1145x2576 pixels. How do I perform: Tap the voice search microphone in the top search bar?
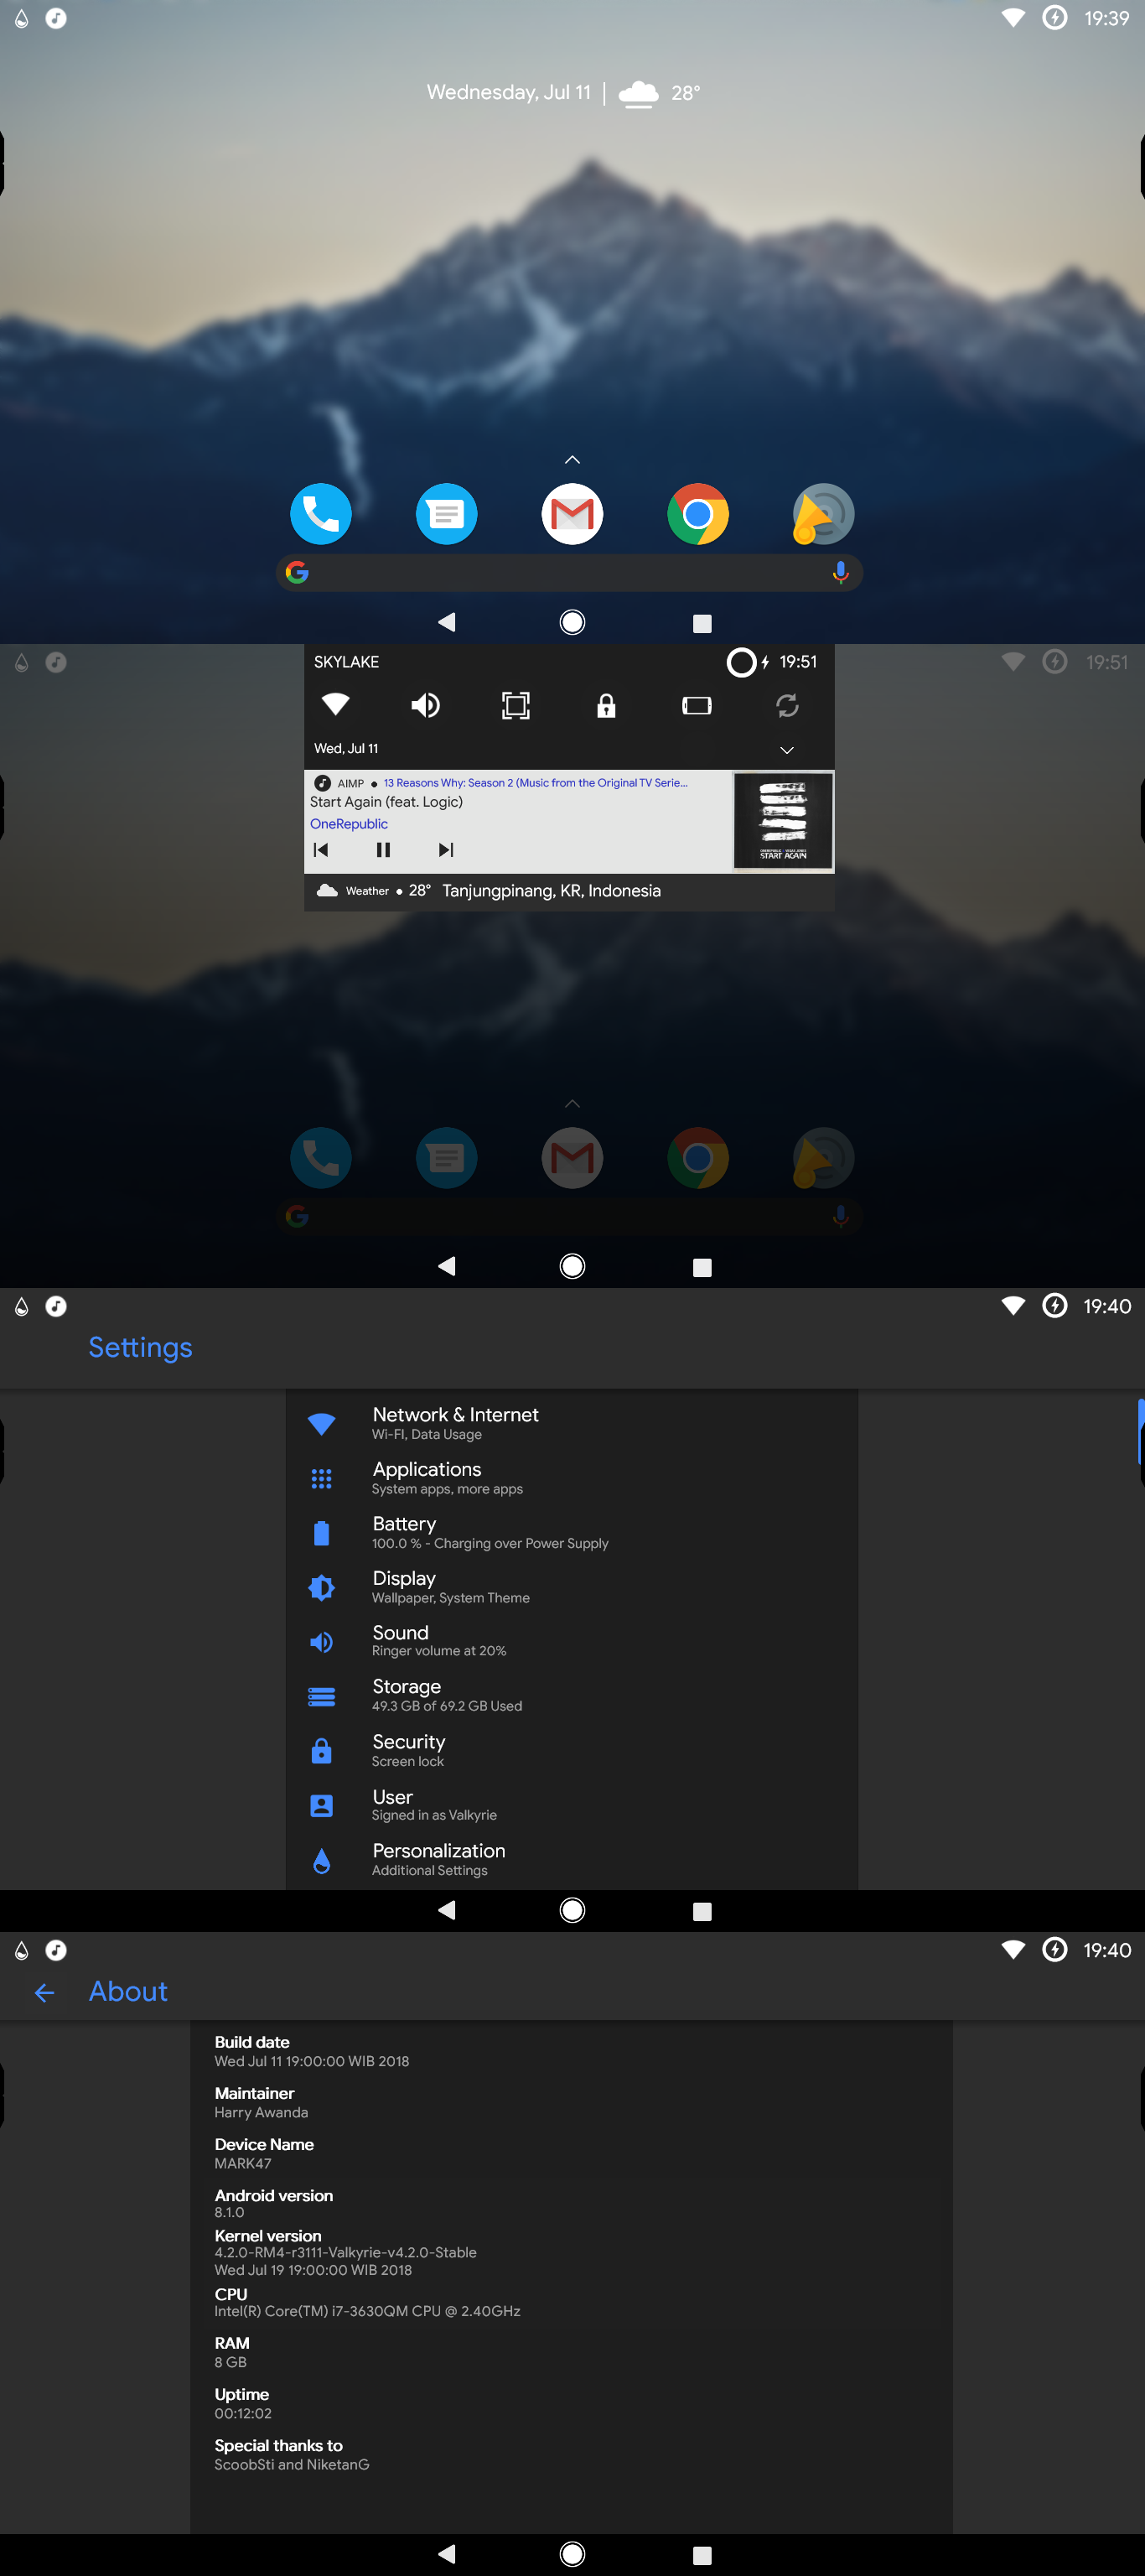(x=840, y=572)
